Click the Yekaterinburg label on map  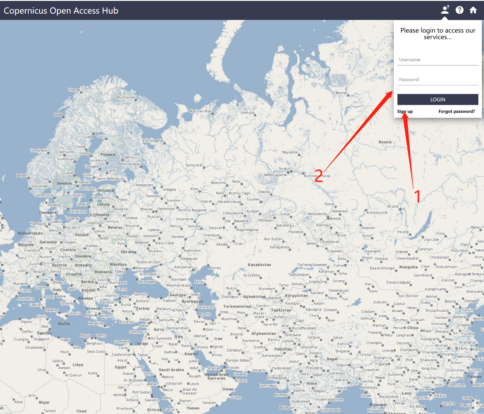pyautogui.click(x=229, y=202)
